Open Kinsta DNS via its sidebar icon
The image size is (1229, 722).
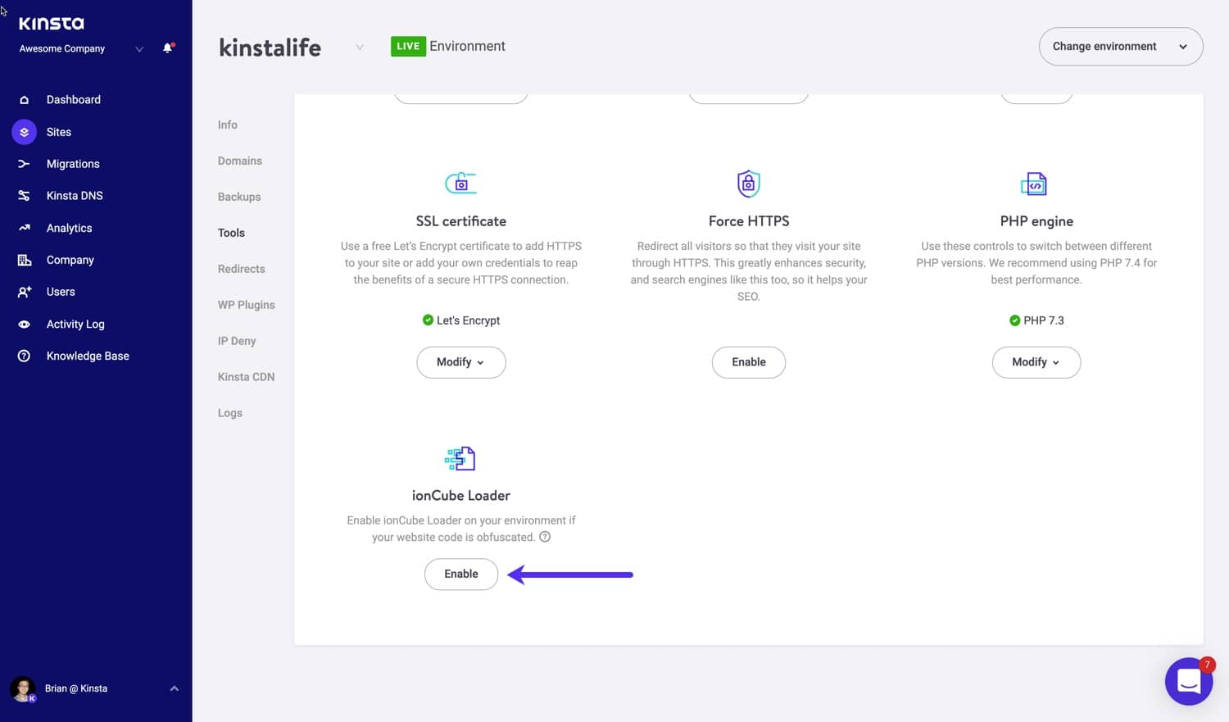(x=25, y=195)
